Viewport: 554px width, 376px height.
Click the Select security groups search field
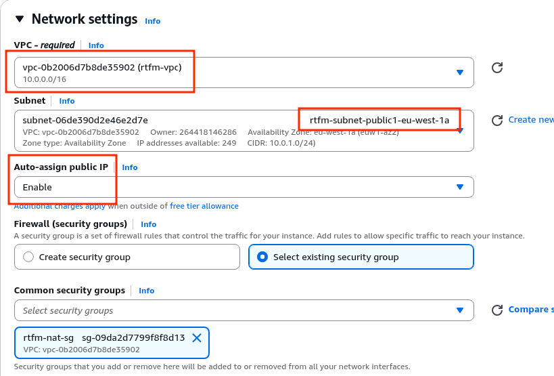pos(230,310)
